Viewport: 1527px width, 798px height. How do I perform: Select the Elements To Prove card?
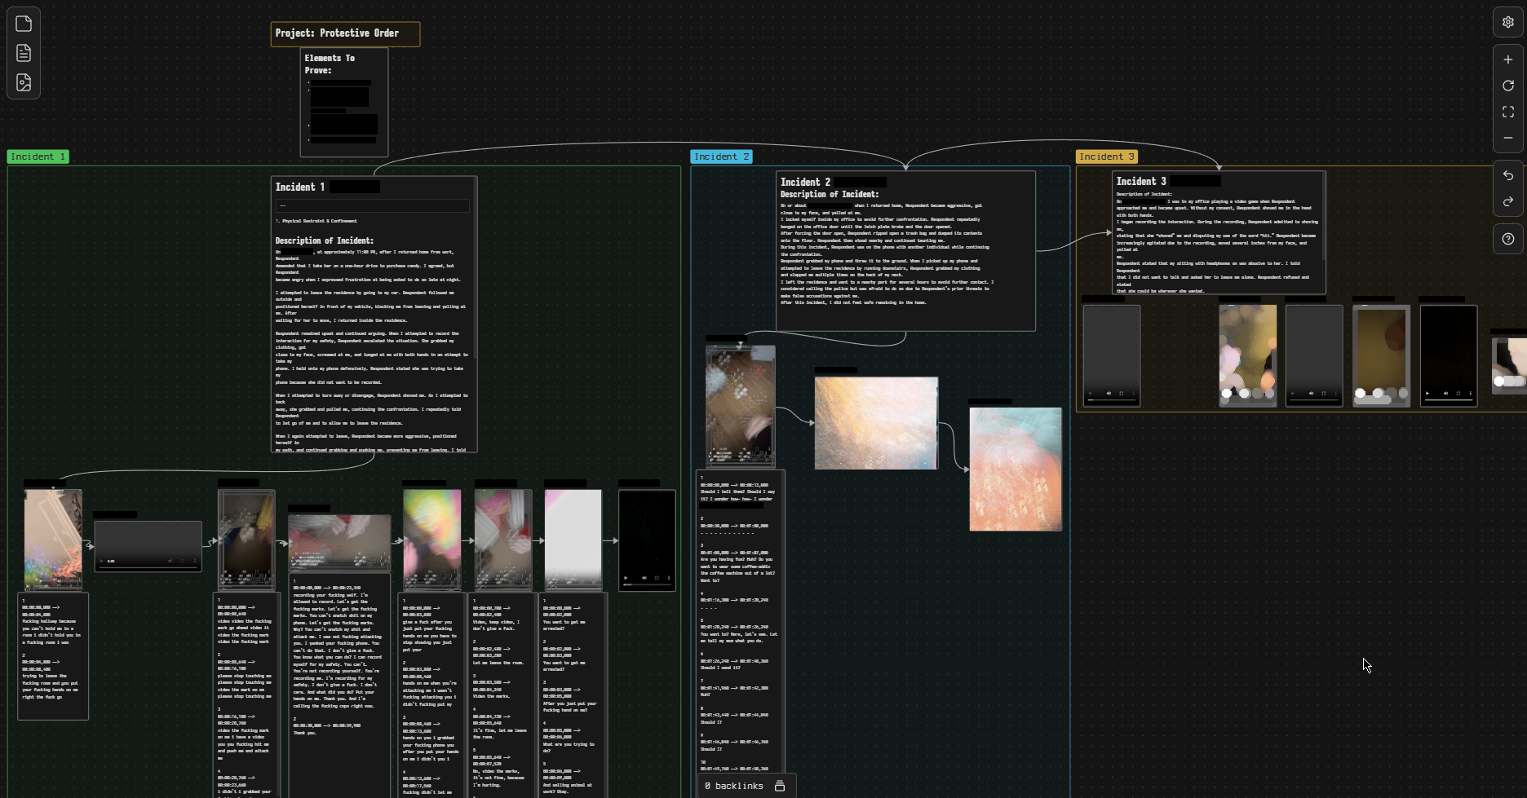click(343, 102)
